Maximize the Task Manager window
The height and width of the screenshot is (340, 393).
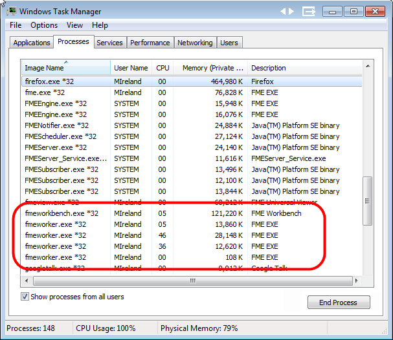pyautogui.click(x=354, y=12)
